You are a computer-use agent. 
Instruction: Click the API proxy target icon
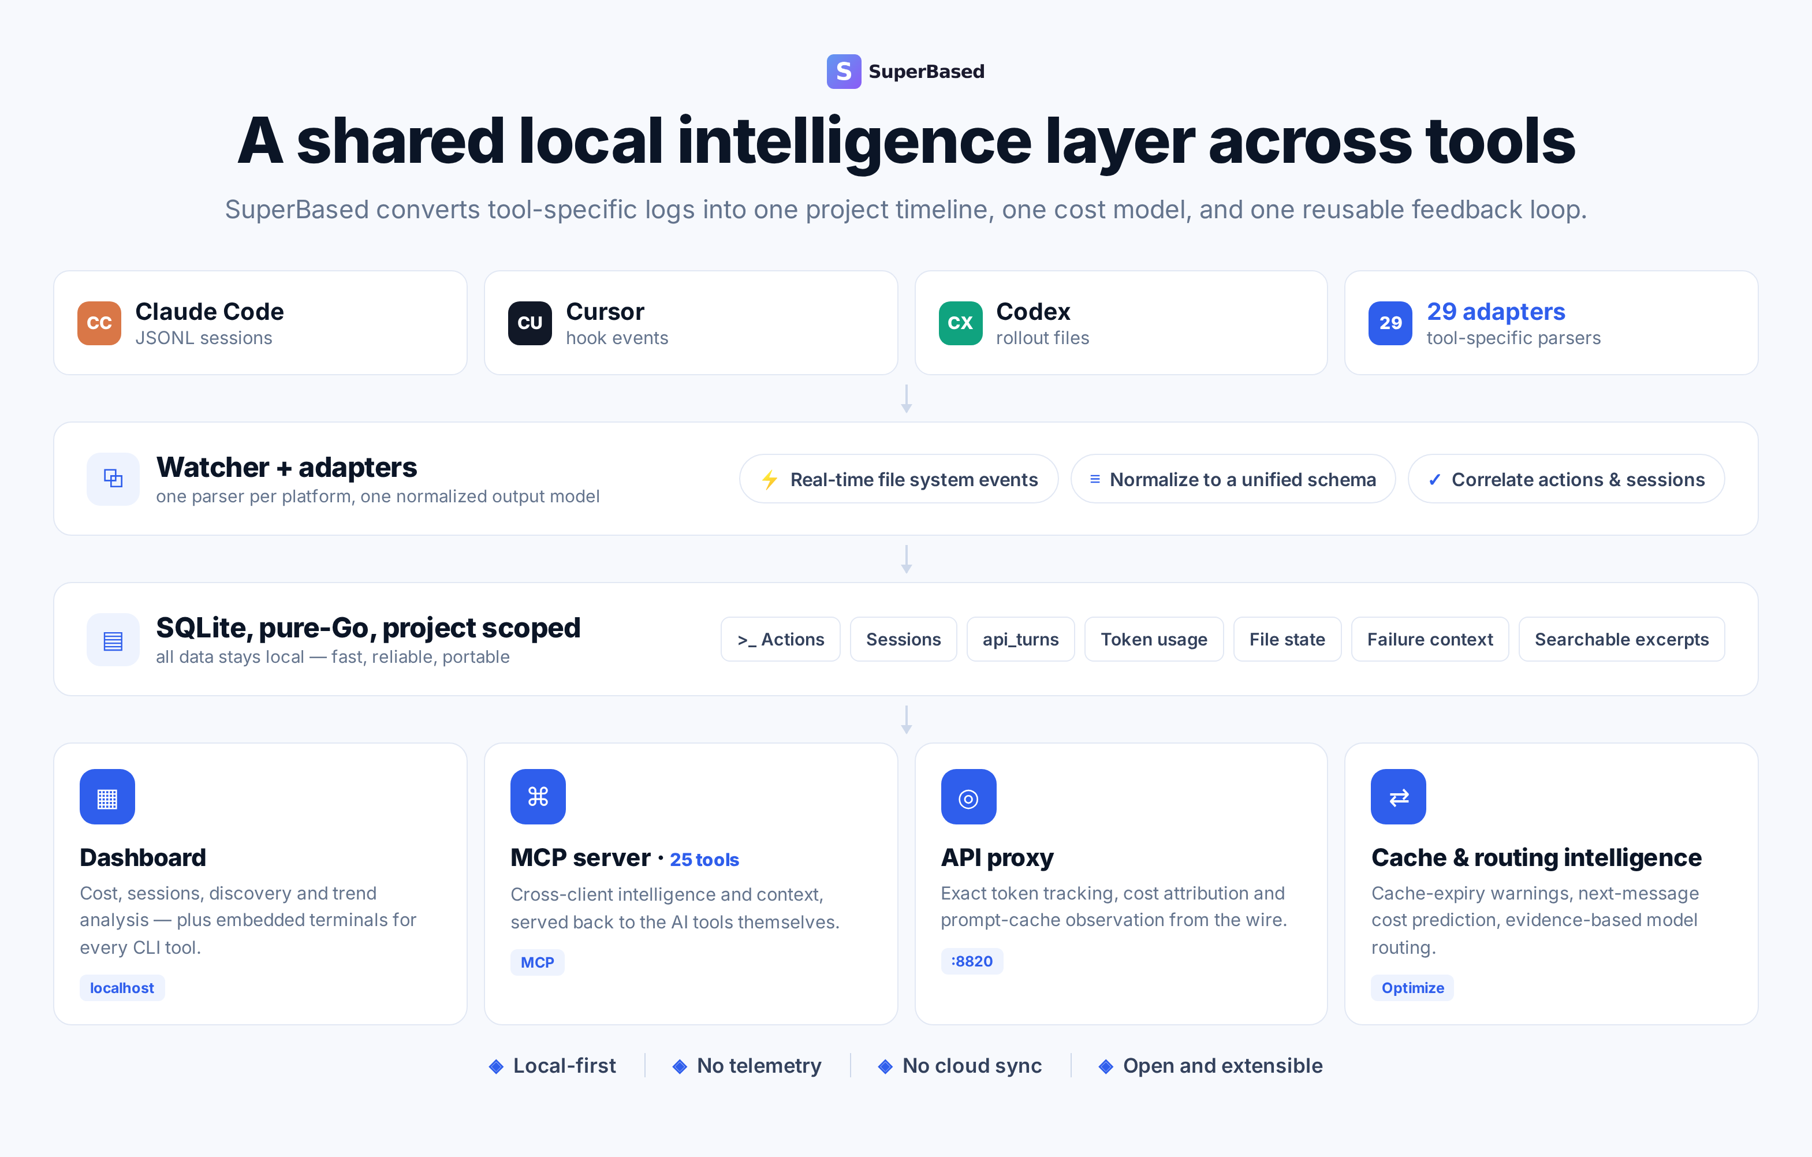pyautogui.click(x=968, y=797)
